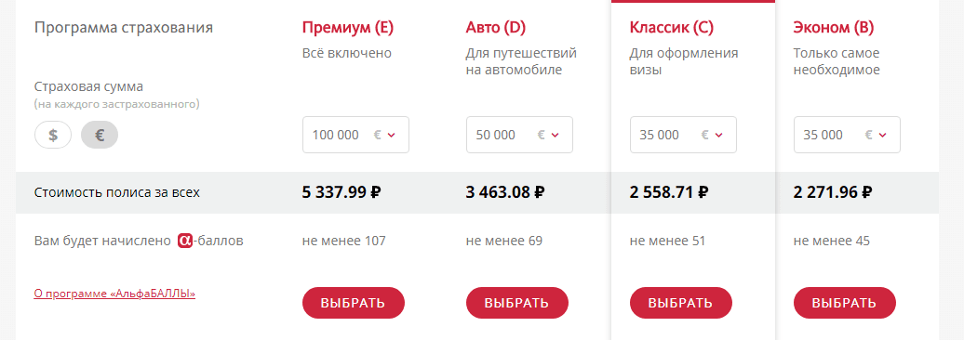Select the euro currency toggle
964x340 pixels.
click(100, 135)
